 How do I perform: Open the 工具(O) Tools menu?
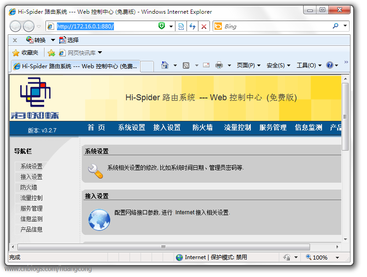[x=309, y=65]
